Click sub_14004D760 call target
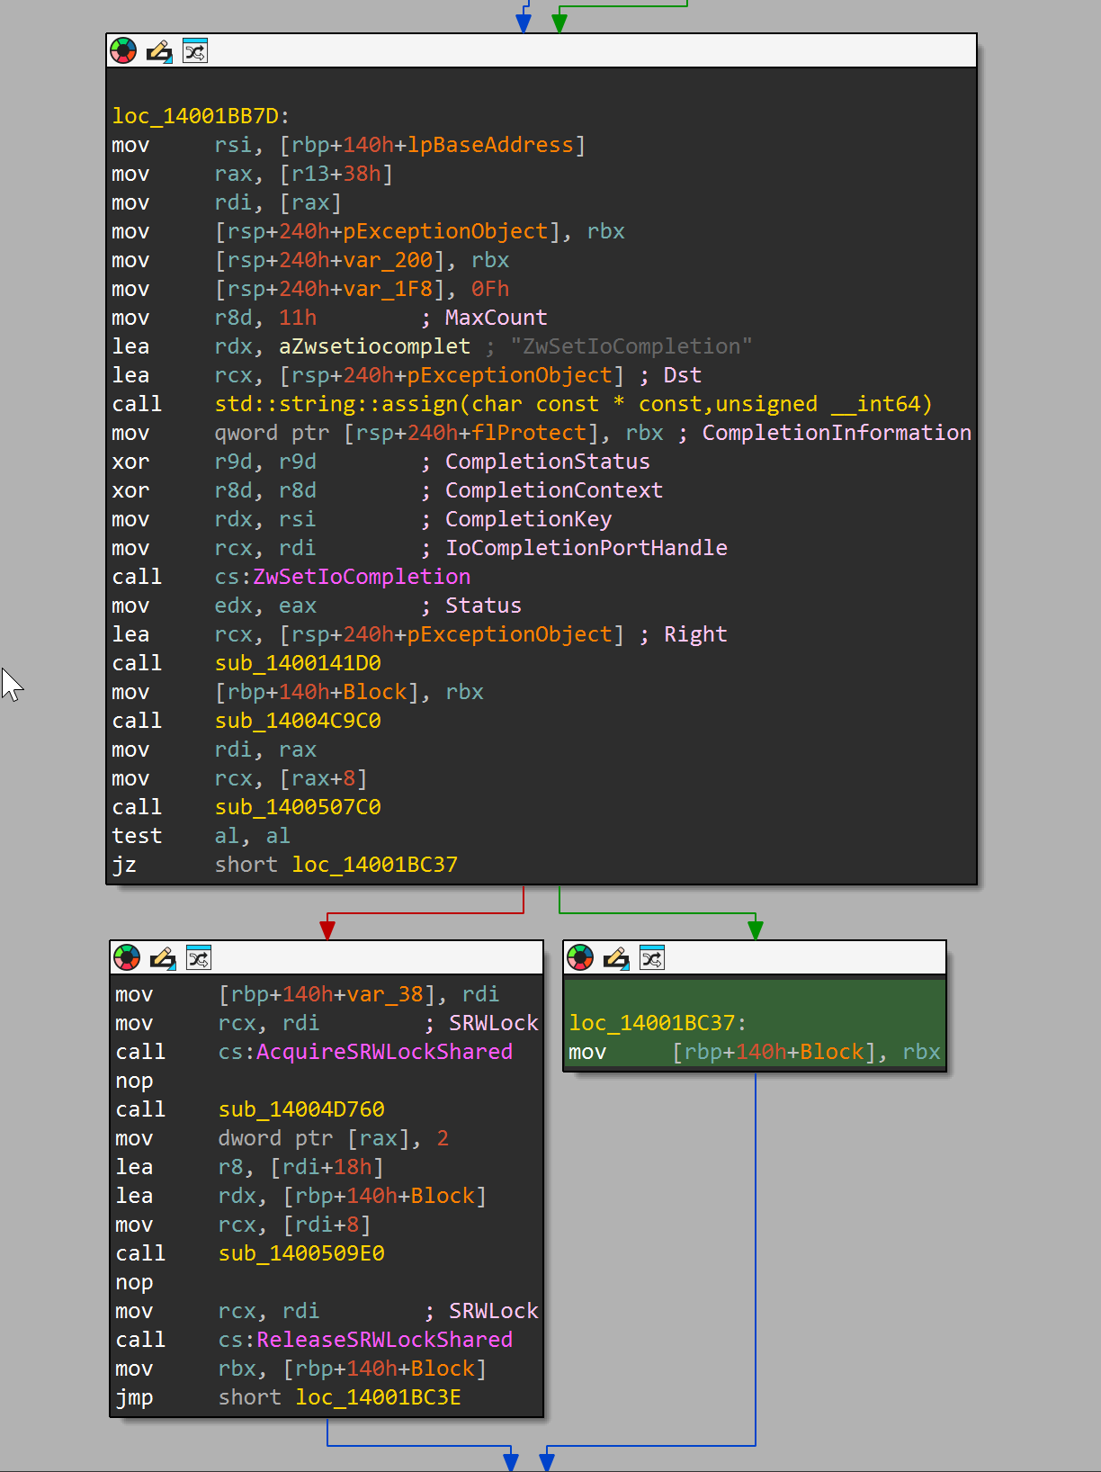1101x1472 pixels. click(301, 1109)
